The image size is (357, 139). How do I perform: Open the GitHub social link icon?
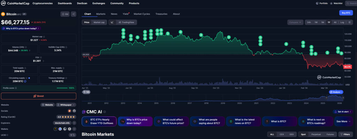click(74, 111)
